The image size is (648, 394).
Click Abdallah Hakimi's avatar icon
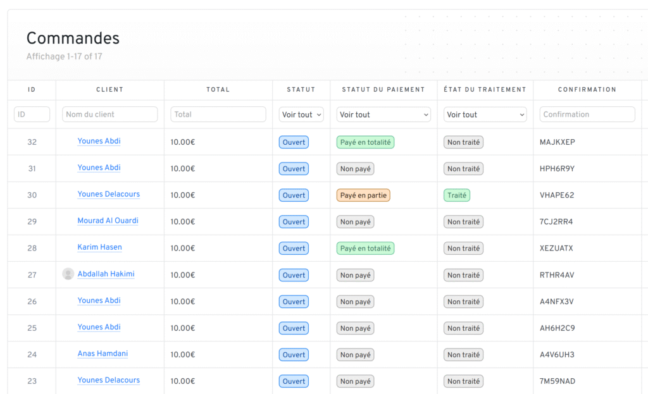click(68, 274)
